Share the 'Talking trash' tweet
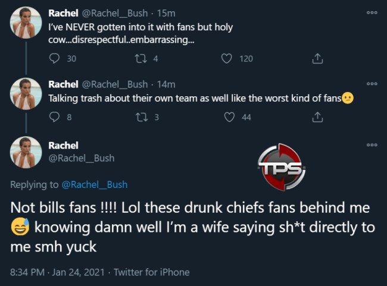Viewport: 387px width, 286px height. point(317,117)
